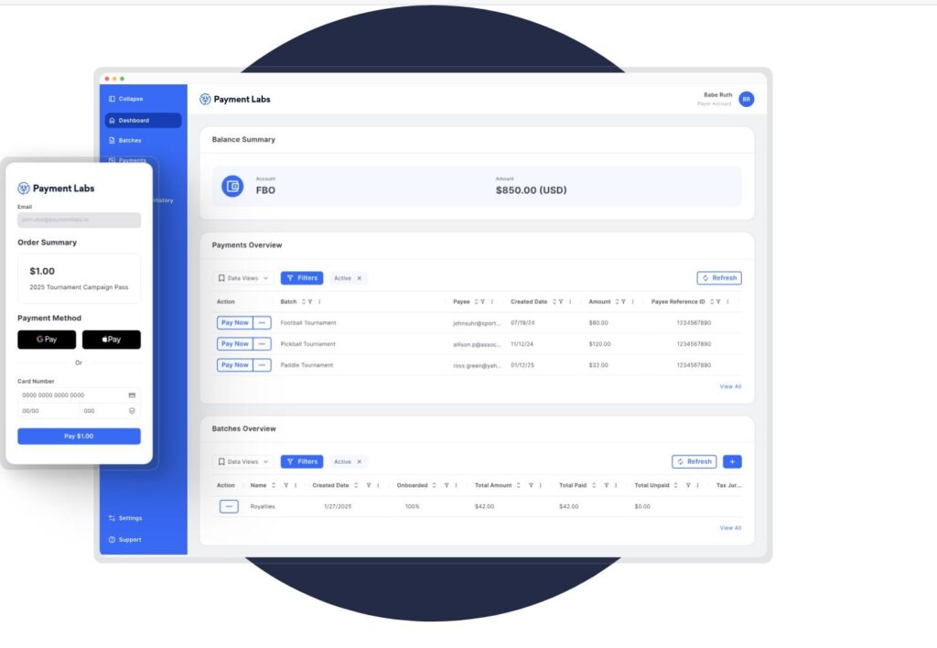Filter Payments Overview by Created Date

point(561,302)
